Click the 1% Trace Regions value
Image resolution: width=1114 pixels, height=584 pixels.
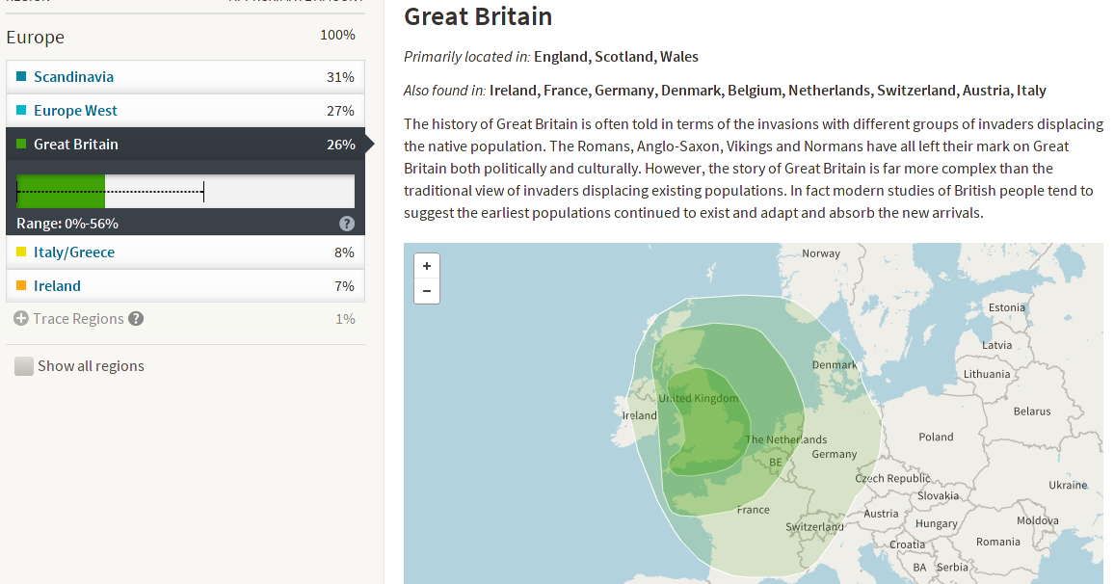click(345, 319)
